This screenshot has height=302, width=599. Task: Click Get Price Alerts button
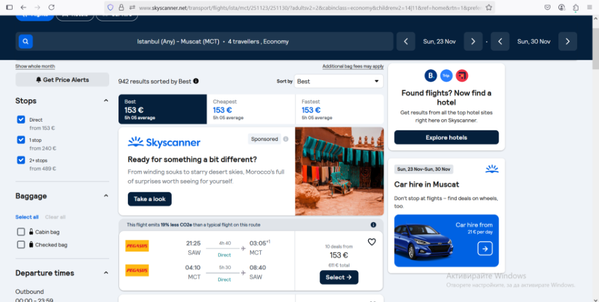click(x=63, y=80)
